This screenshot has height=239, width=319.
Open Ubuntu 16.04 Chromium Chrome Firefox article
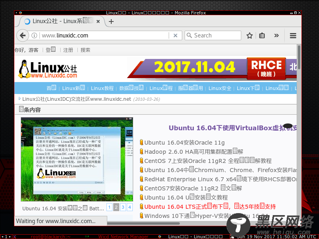(x=221, y=170)
